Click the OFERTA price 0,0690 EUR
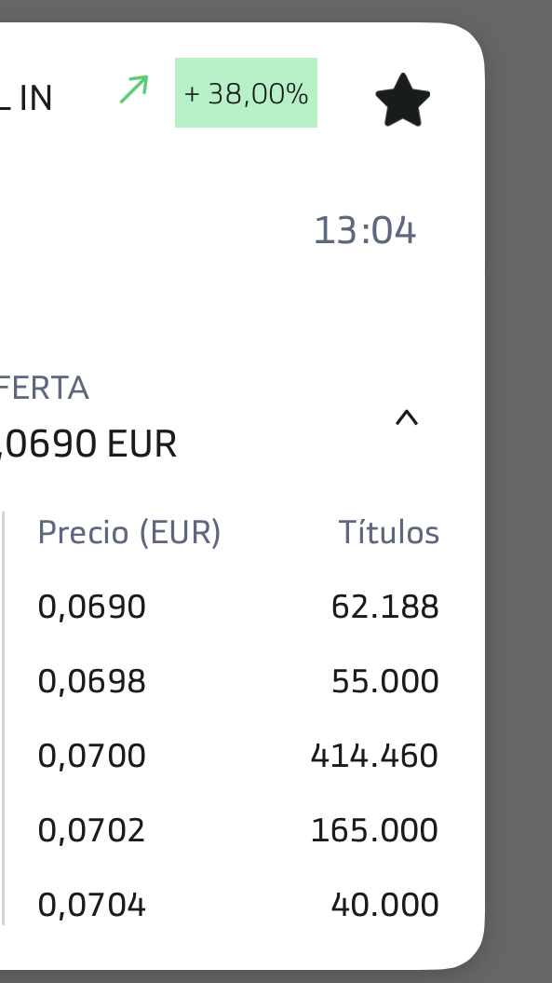 click(x=88, y=444)
